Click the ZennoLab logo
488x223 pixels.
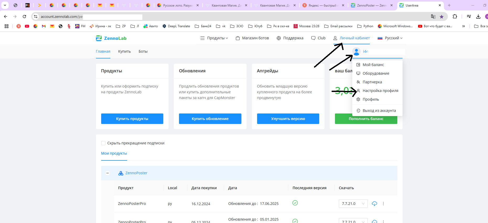pyautogui.click(x=111, y=38)
